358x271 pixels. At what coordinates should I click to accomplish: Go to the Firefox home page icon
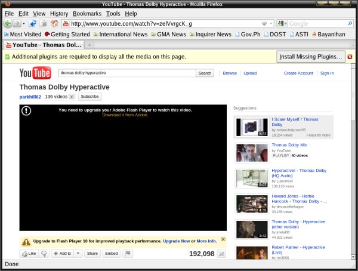coord(54,24)
